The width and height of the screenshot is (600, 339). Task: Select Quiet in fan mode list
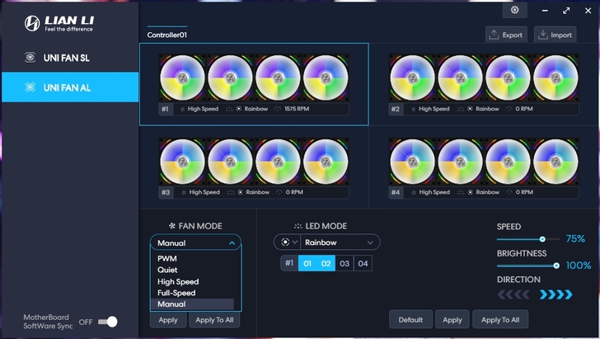(167, 270)
